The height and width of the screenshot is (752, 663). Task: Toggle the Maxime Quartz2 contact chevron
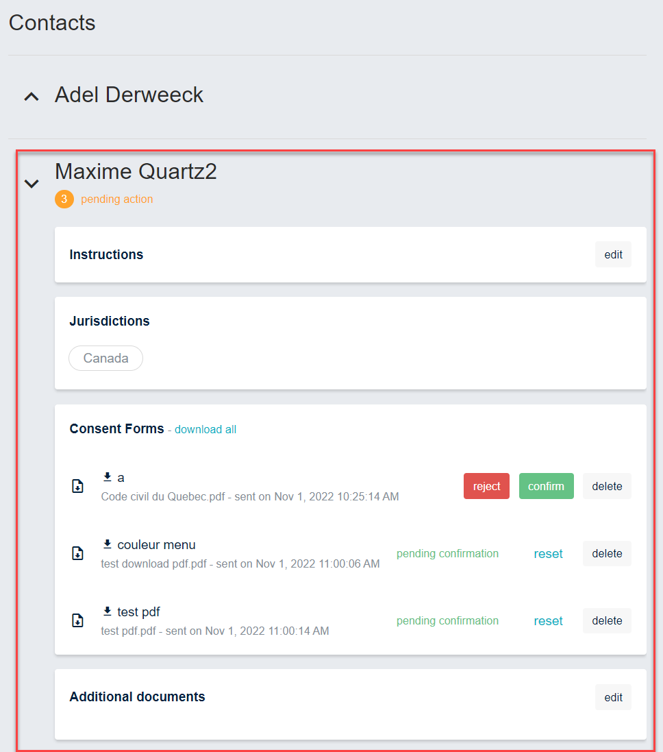32,184
